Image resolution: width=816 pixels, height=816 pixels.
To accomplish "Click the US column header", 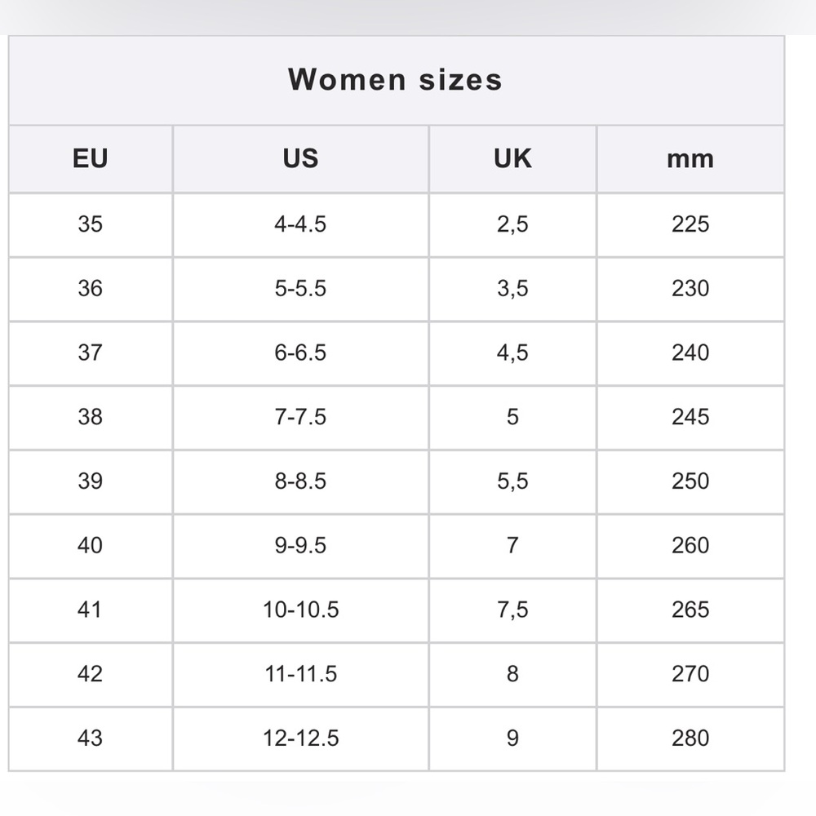I will click(300, 158).
